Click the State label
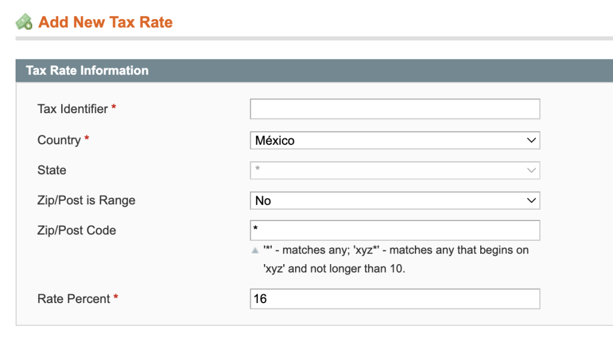 point(51,170)
